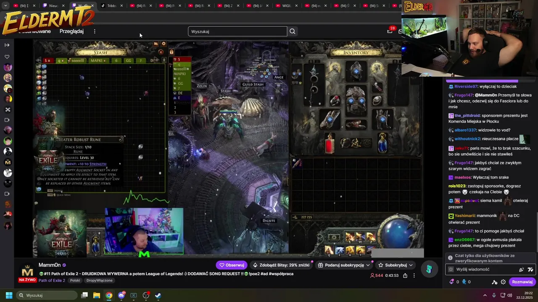This screenshot has width=538, height=302.
Task: Open Task View on the taskbar
Action: (x=84, y=295)
